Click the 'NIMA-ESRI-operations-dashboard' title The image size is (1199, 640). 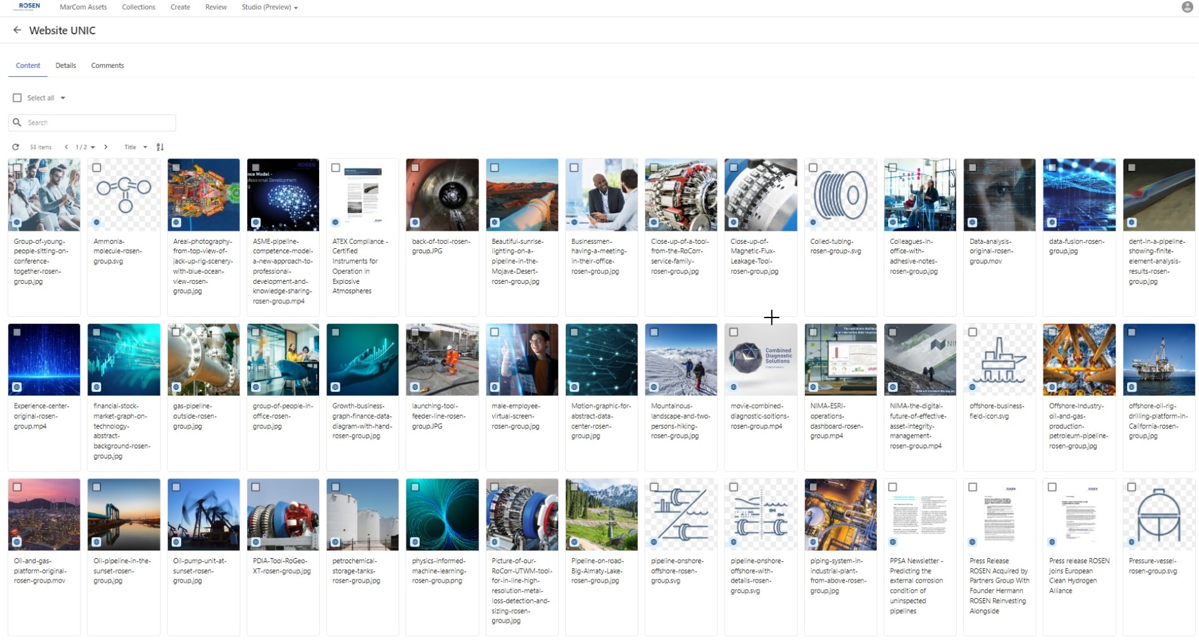click(837, 421)
